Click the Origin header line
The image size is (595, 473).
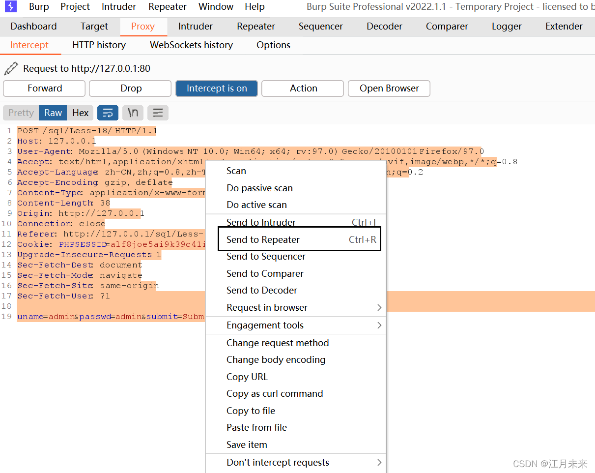coord(81,213)
